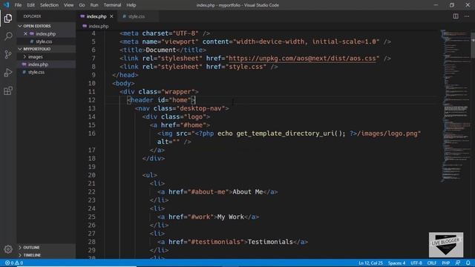Click Ln 12, Col 25 status entry
This screenshot has width=475, height=267.
[370, 263]
